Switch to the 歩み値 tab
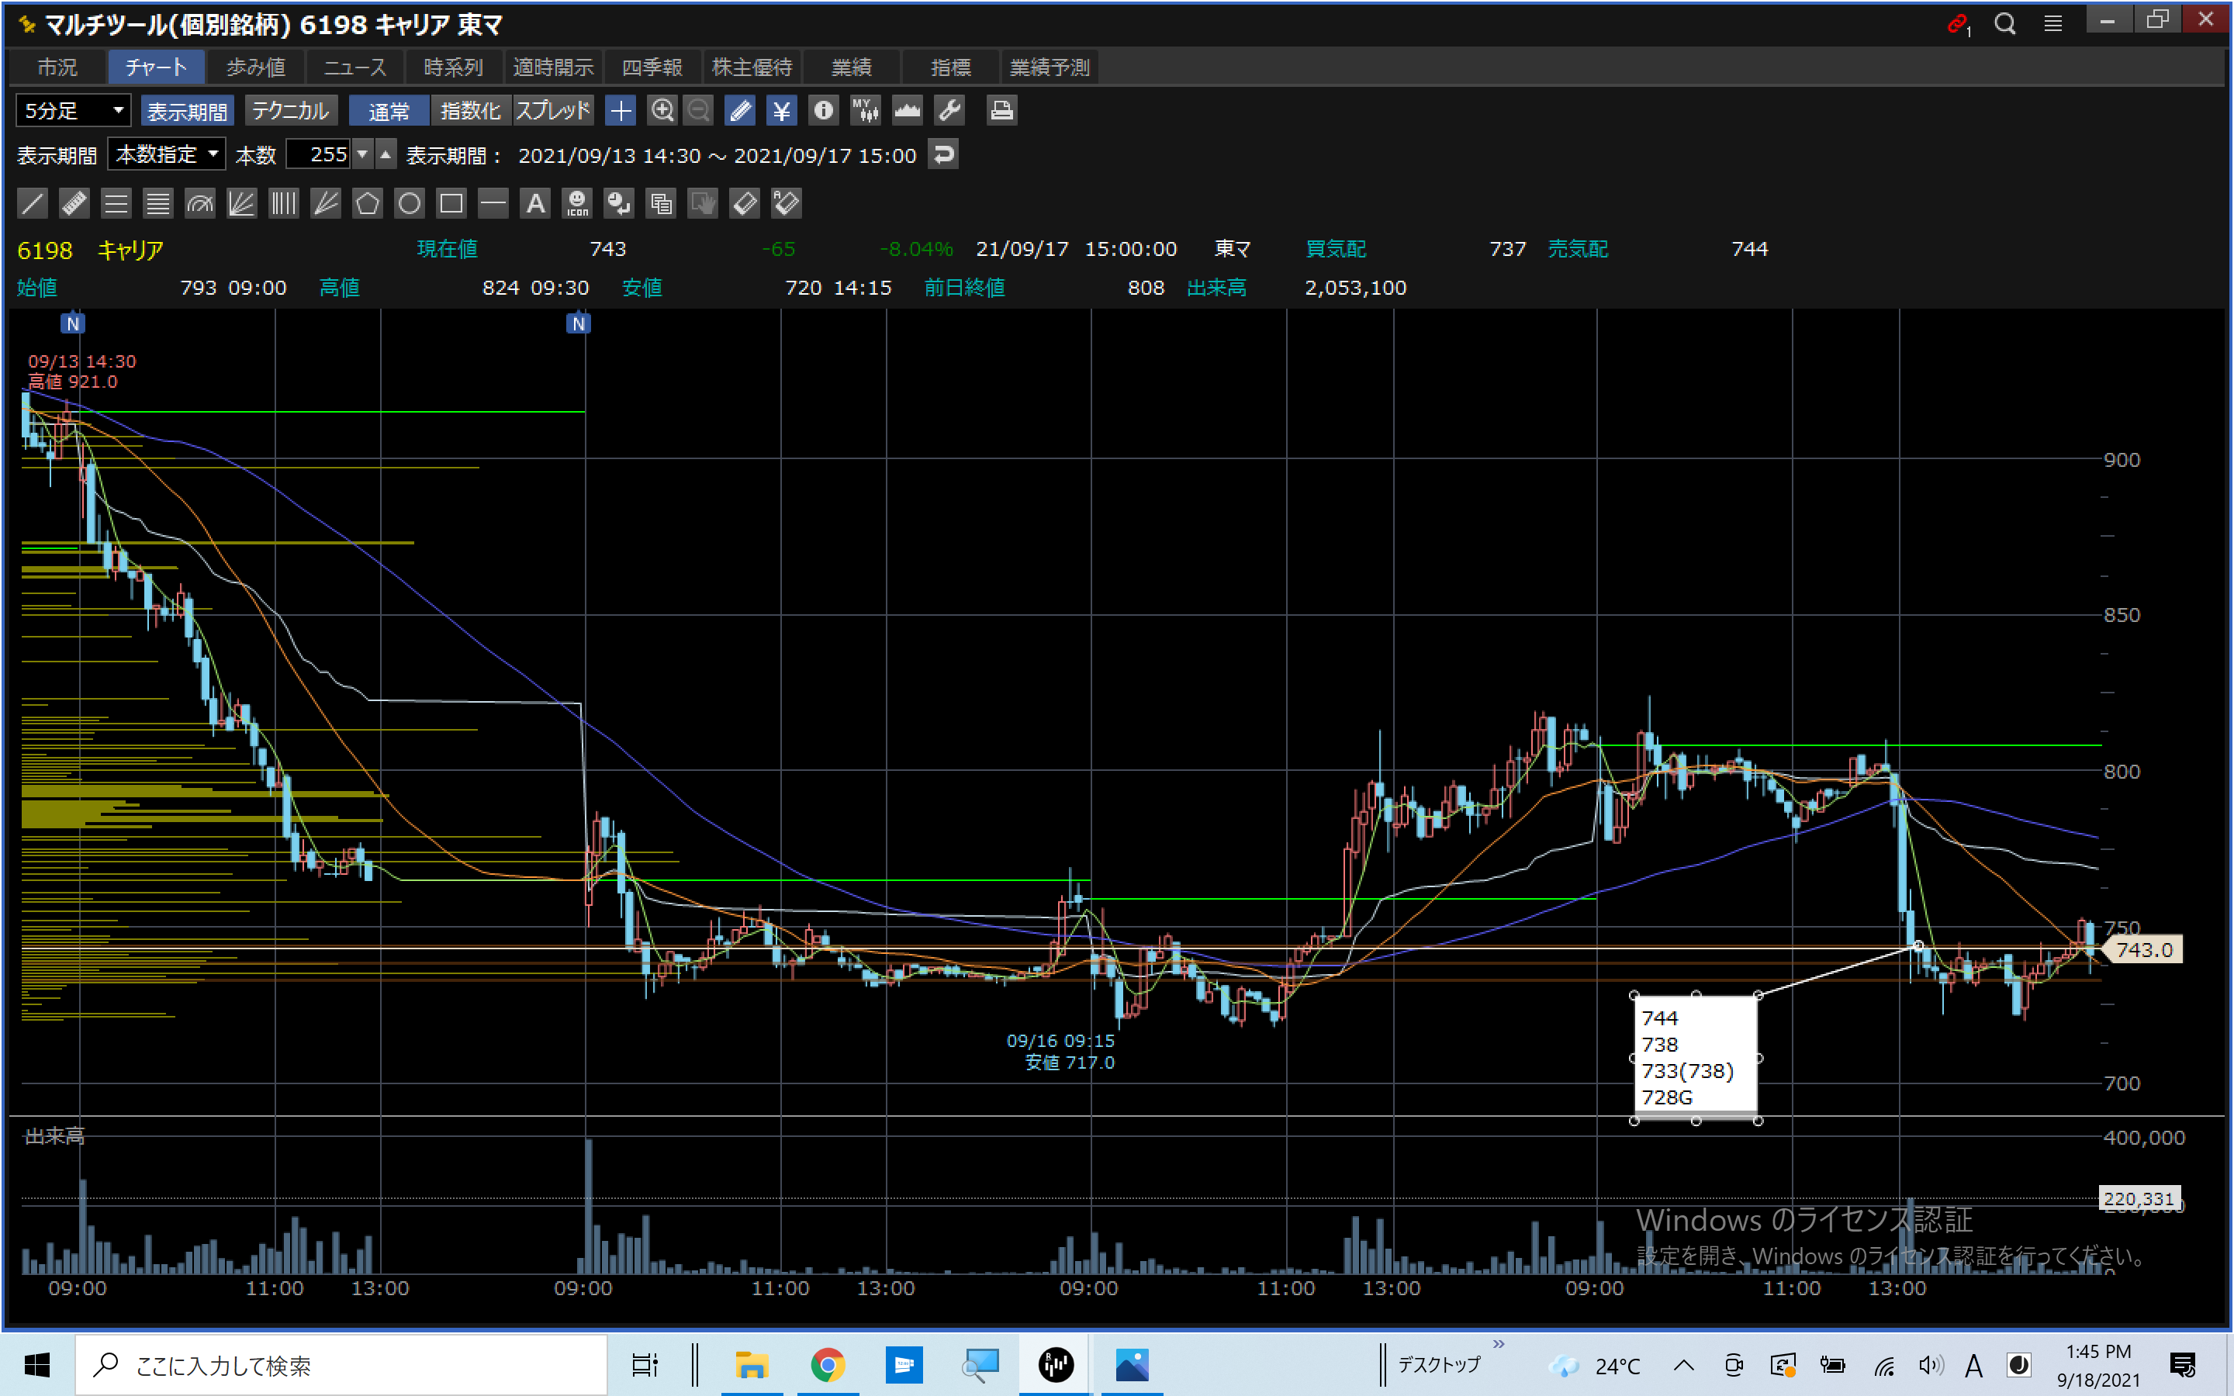Viewport: 2234px width, 1396px height. (x=256, y=67)
